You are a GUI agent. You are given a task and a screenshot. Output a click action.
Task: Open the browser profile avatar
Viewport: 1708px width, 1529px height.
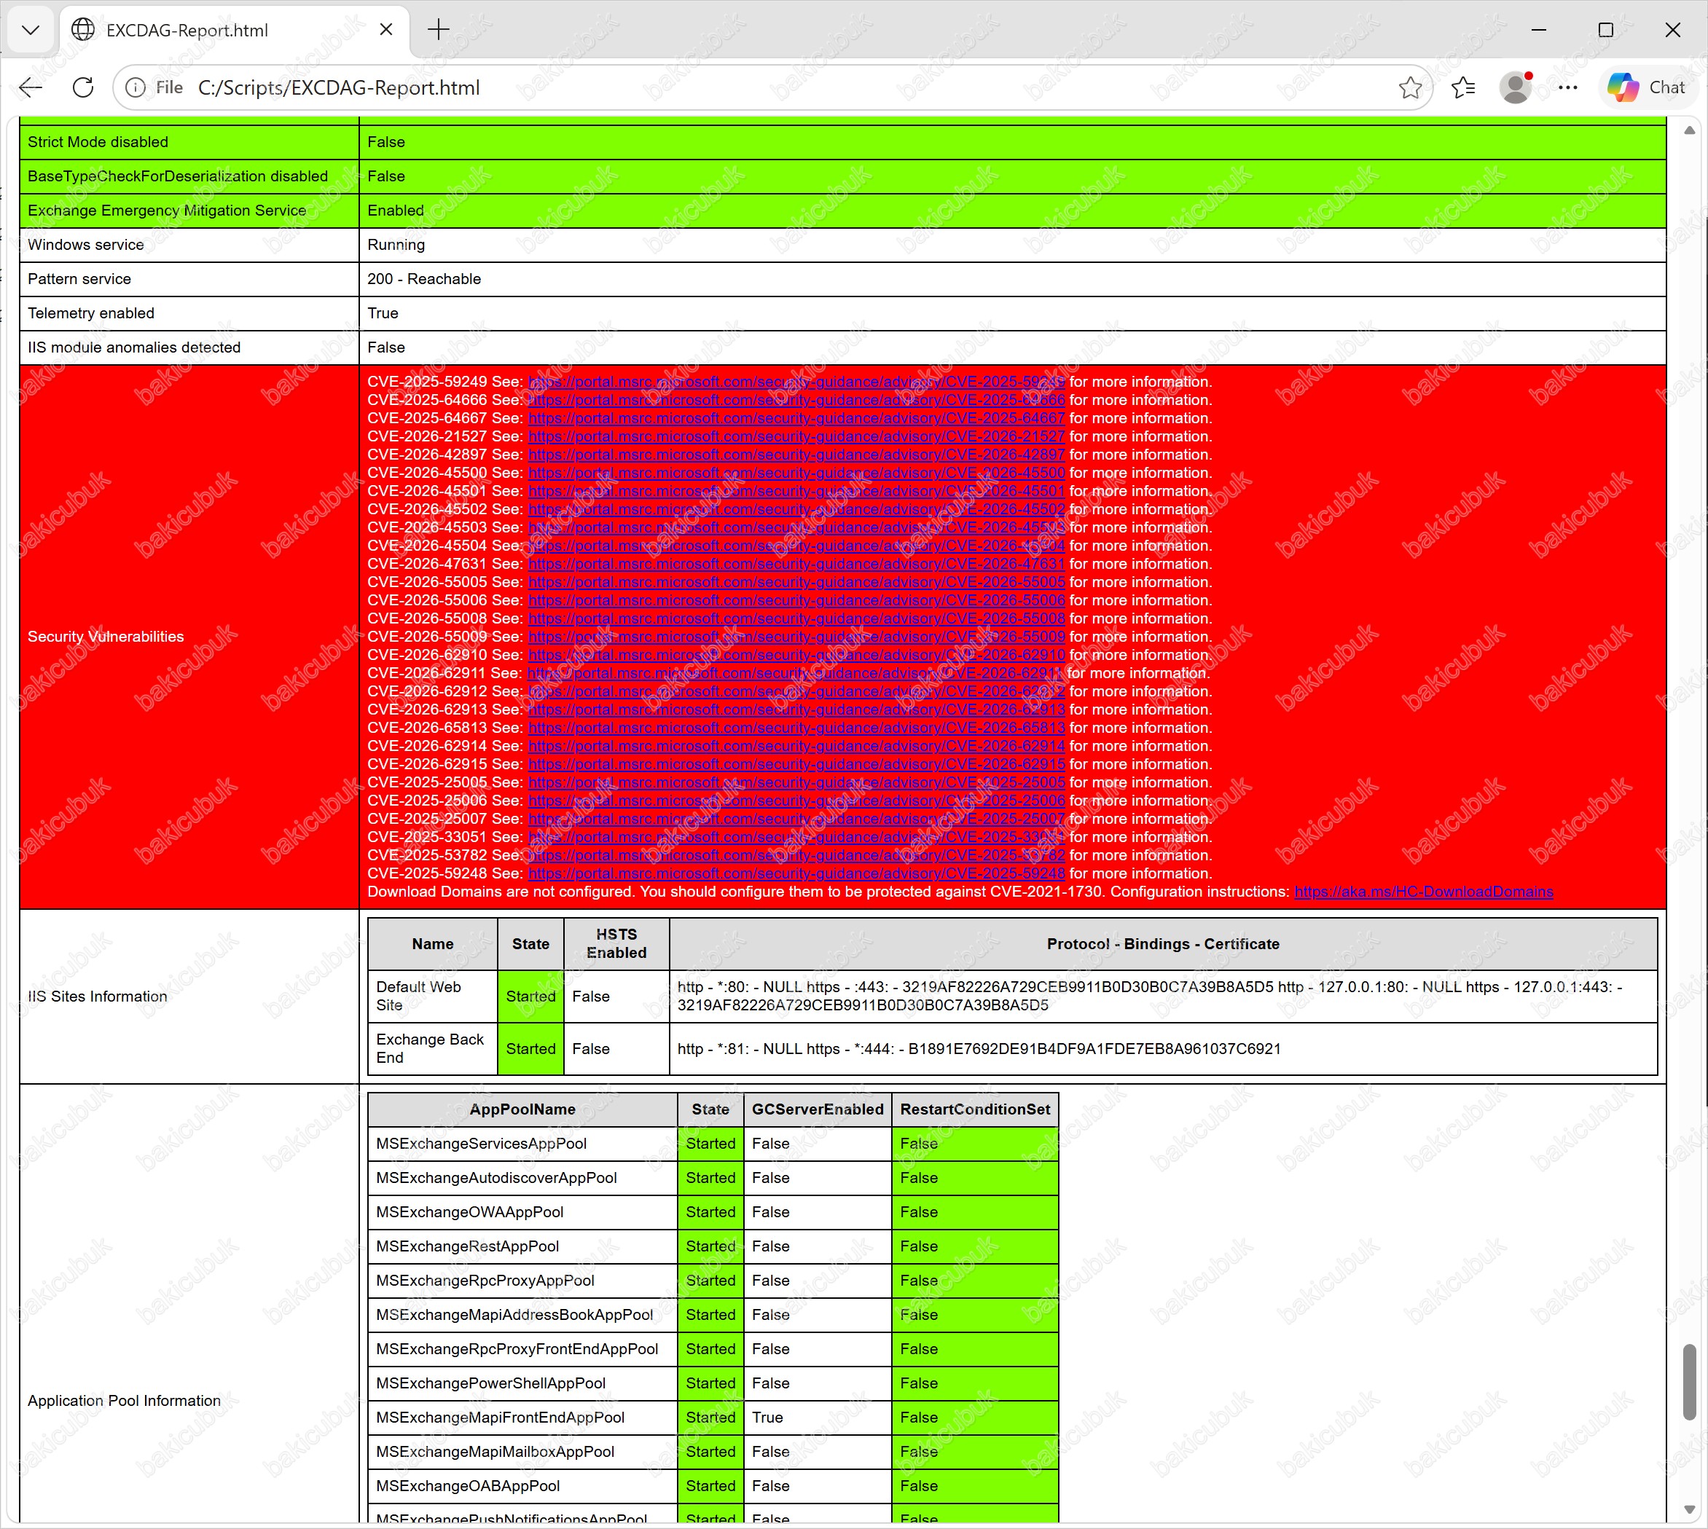point(1516,87)
